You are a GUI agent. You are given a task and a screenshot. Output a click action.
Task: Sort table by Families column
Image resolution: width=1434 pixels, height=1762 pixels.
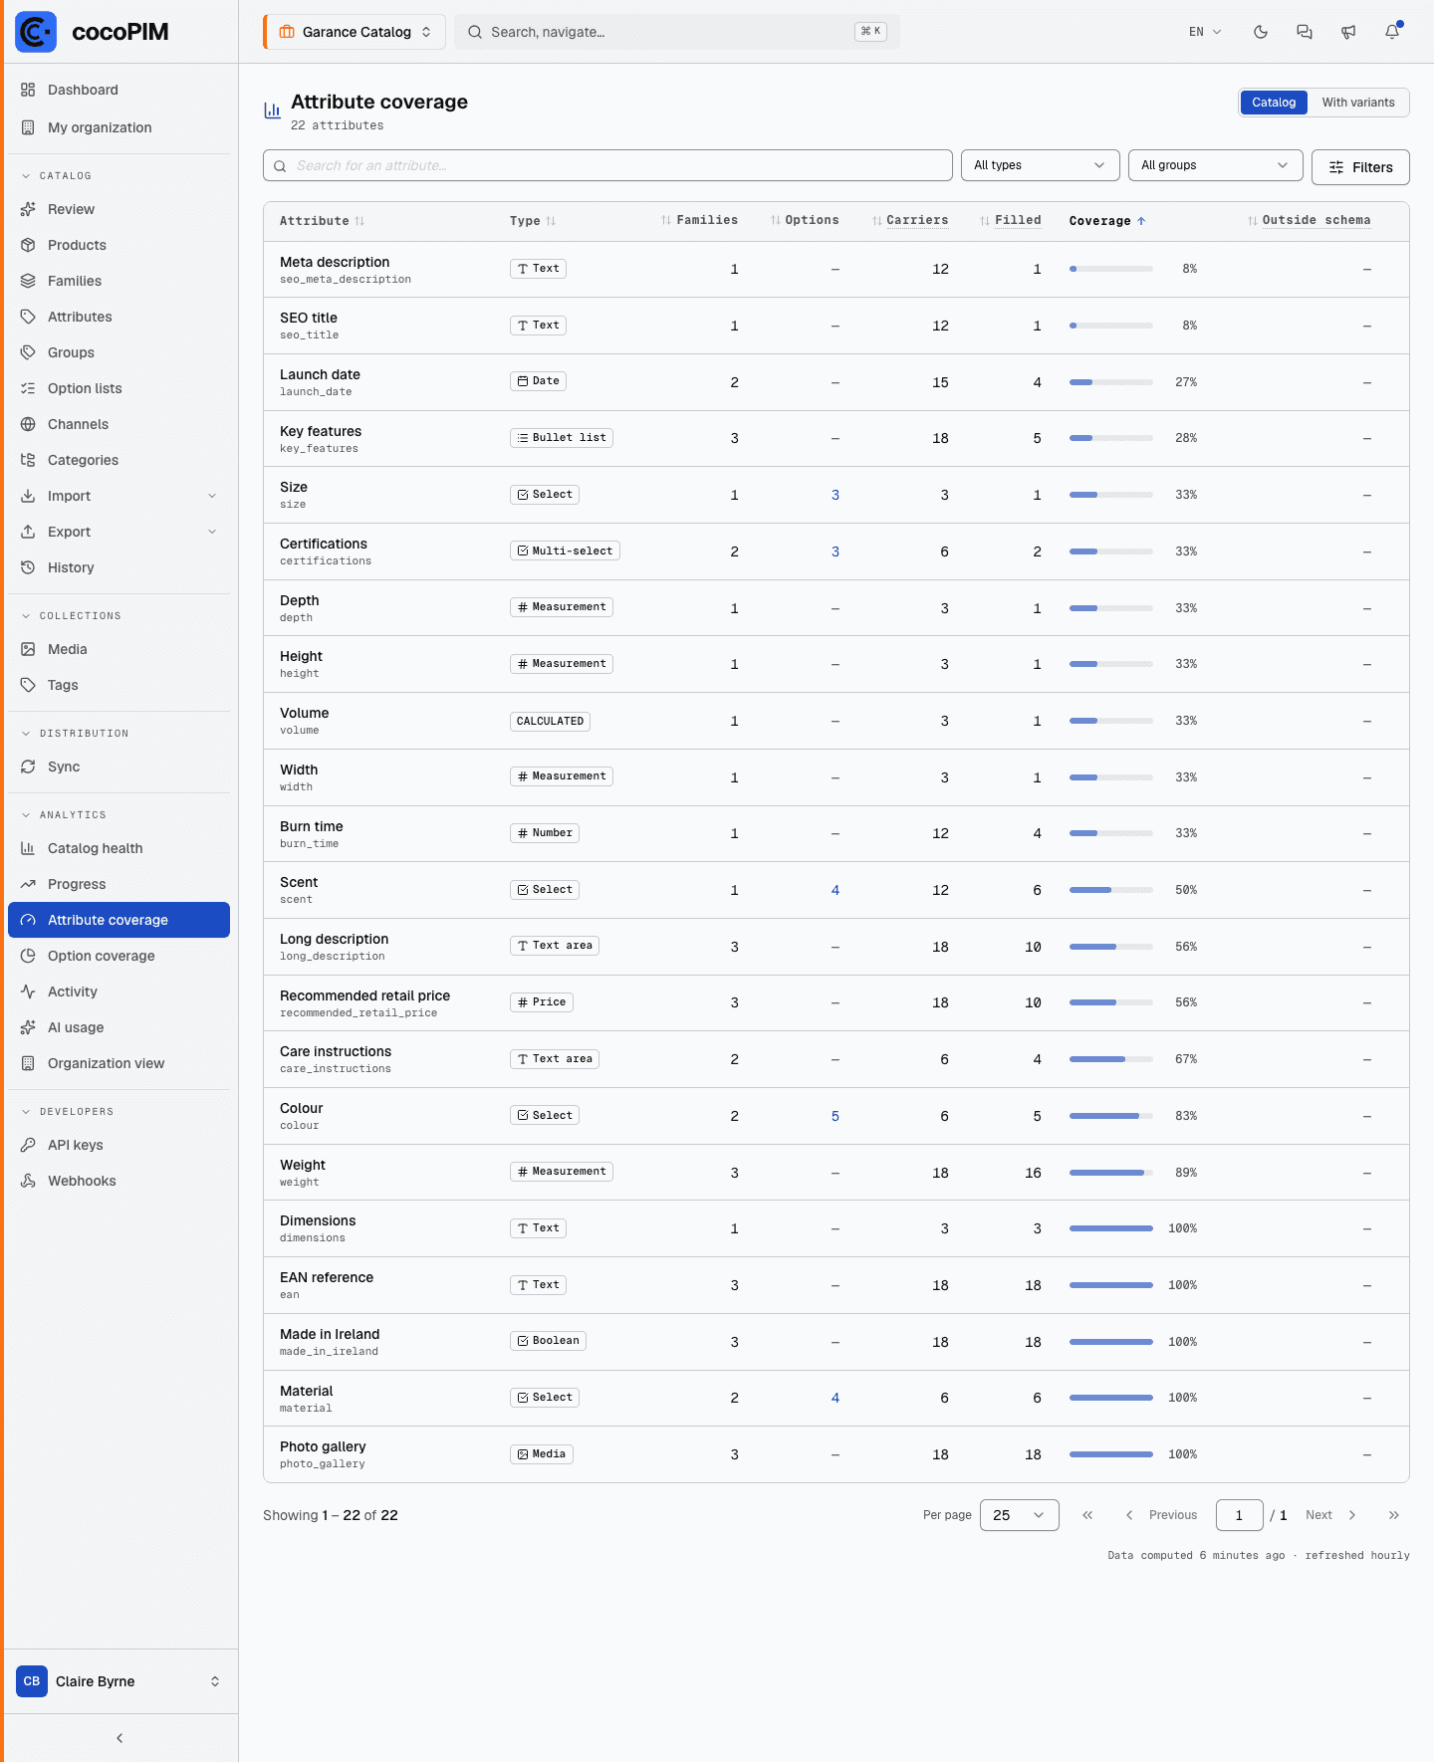(x=699, y=220)
